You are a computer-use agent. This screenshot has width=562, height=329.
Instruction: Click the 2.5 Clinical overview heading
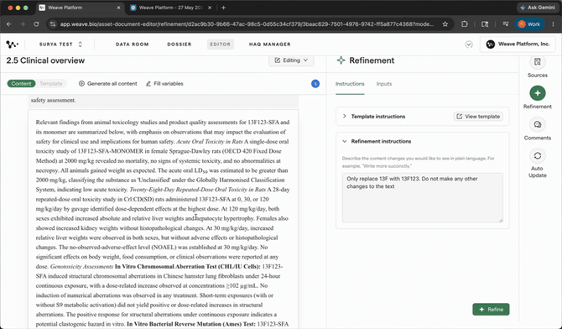tap(45, 60)
